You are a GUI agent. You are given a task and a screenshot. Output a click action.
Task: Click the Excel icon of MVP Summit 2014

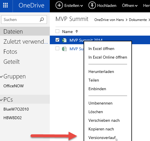click(64, 40)
